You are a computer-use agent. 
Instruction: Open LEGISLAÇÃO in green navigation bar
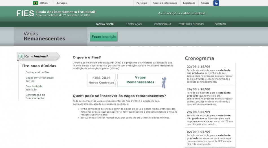coord(134,24)
